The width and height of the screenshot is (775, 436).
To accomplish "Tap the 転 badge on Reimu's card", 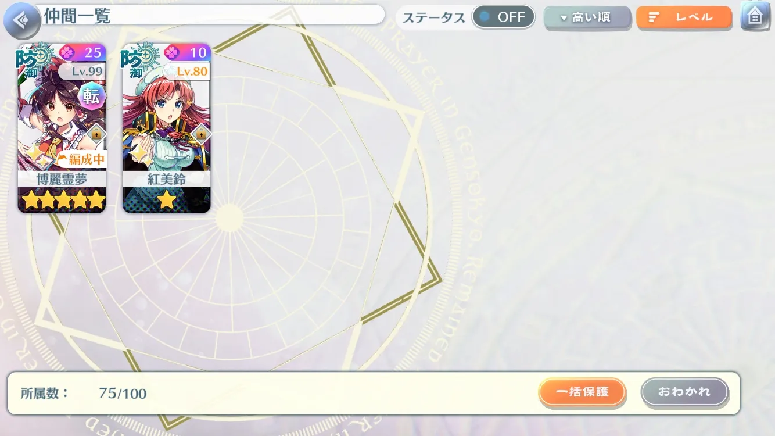I will click(91, 96).
